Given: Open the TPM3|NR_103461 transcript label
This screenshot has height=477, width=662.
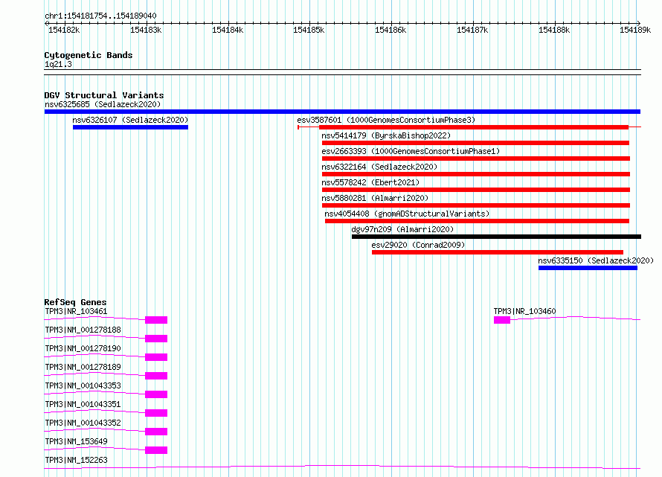Looking at the screenshot, I should [76, 311].
